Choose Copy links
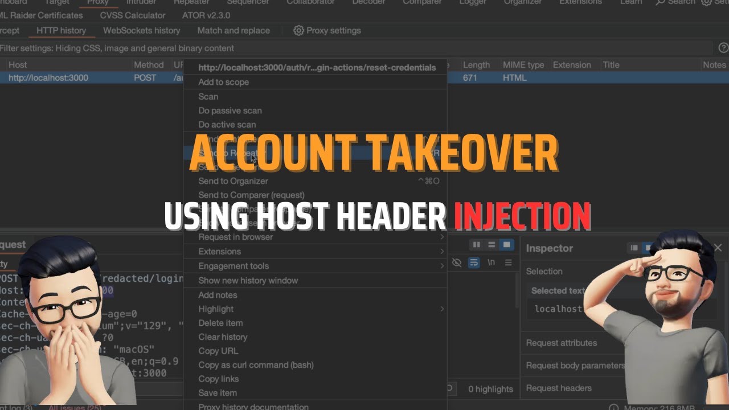 [218, 379]
